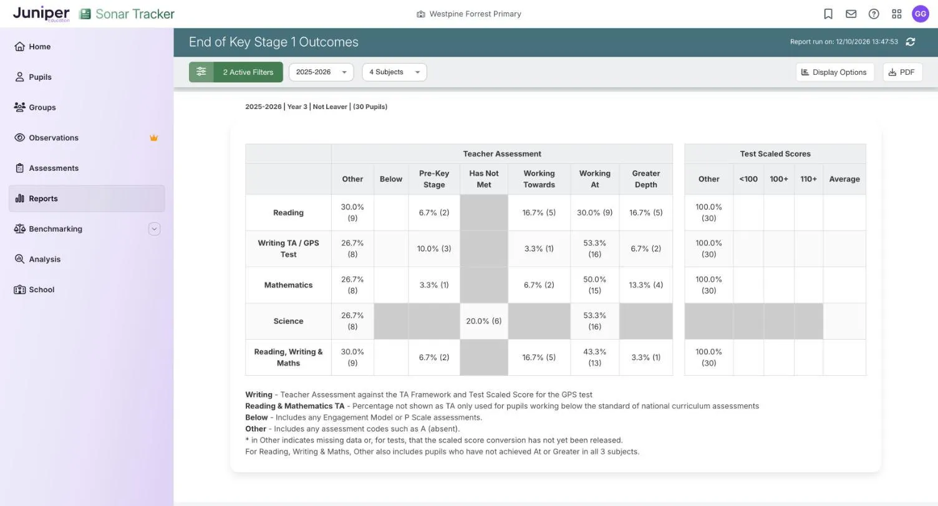
Task: Click the Science row header
Action: pos(288,321)
